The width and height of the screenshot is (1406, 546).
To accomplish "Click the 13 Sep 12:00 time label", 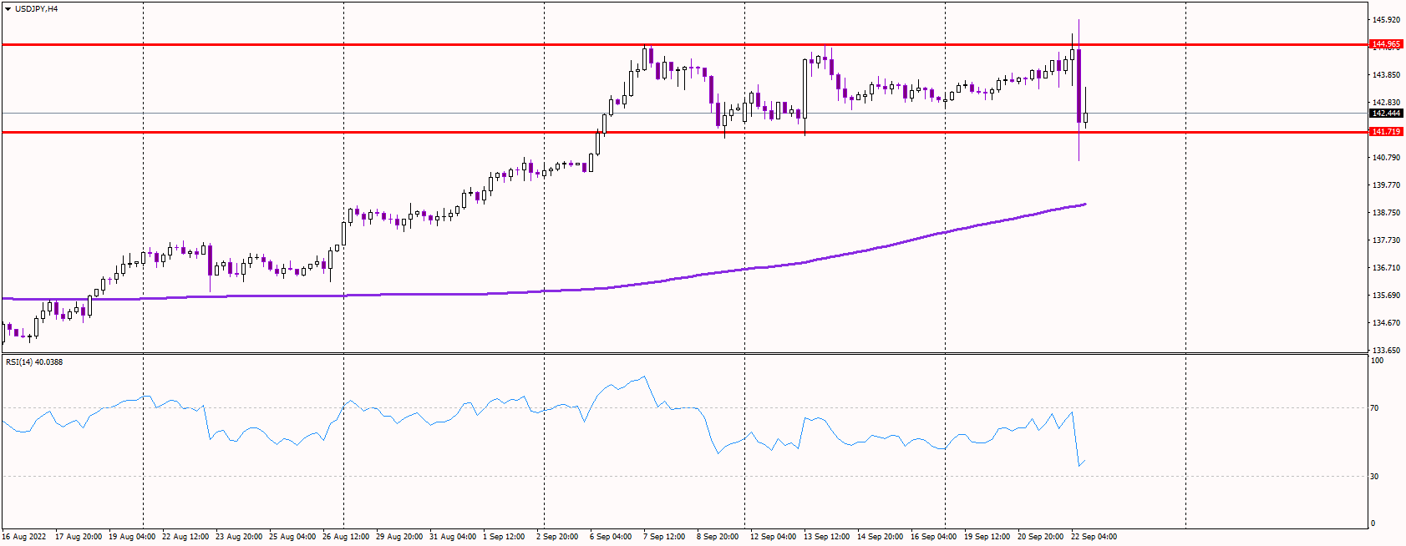I will point(827,537).
